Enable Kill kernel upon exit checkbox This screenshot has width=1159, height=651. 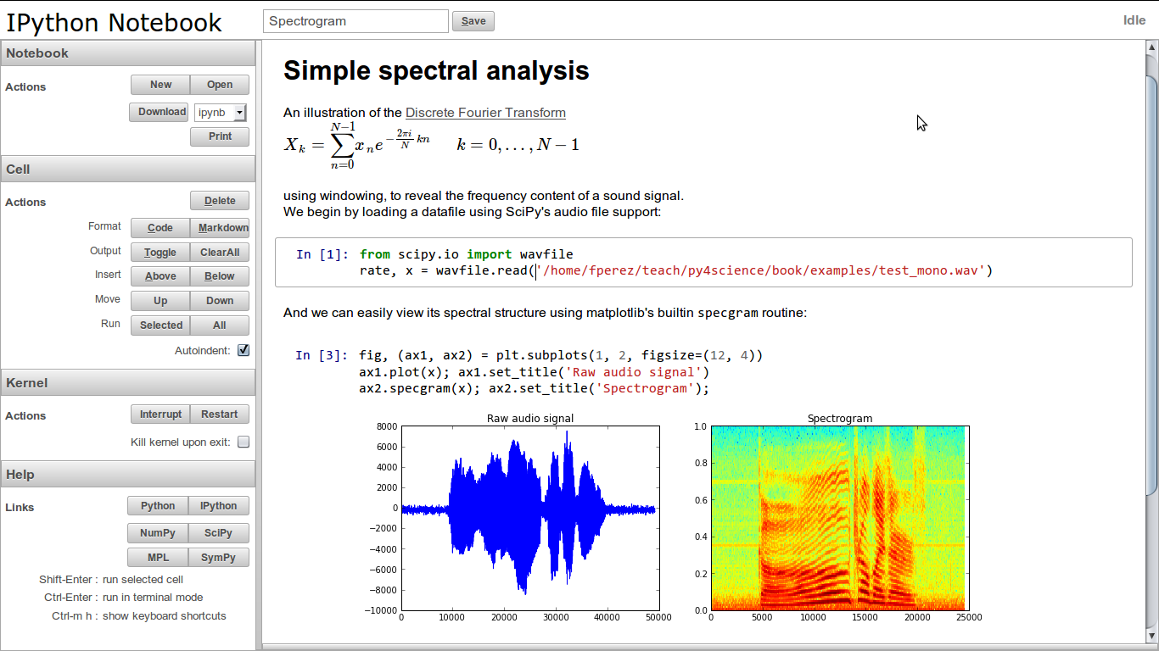[x=244, y=442]
